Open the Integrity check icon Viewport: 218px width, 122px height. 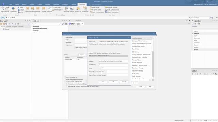(x=38, y=9)
